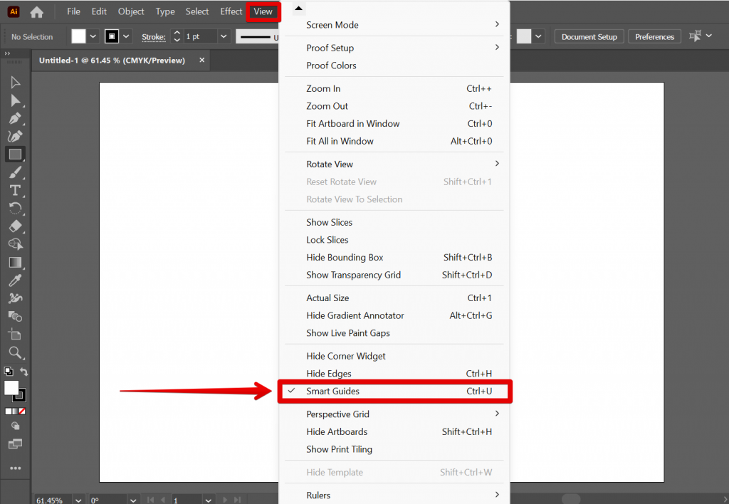Image resolution: width=729 pixels, height=504 pixels.
Task: Choose the Direct Selection tool
Action: click(x=14, y=100)
